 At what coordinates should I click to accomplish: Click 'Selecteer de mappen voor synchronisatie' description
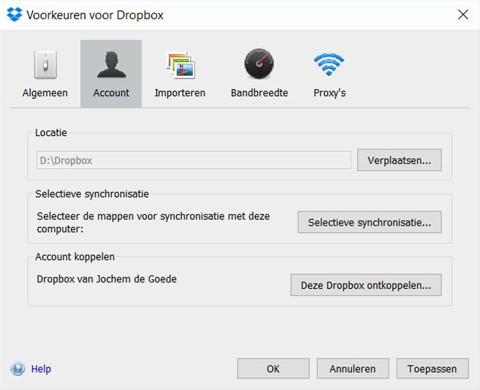click(153, 222)
